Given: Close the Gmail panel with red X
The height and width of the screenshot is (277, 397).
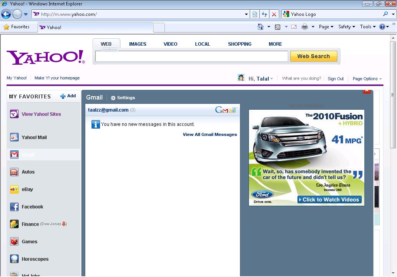Looking at the screenshot, I should click(x=367, y=91).
